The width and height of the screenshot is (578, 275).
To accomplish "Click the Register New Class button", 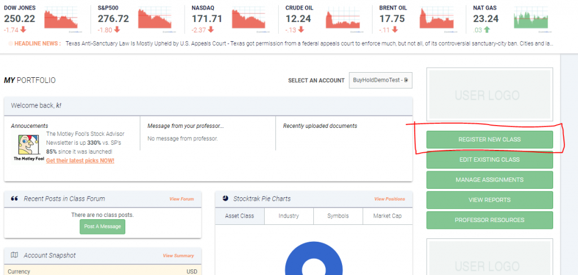I will pos(489,140).
